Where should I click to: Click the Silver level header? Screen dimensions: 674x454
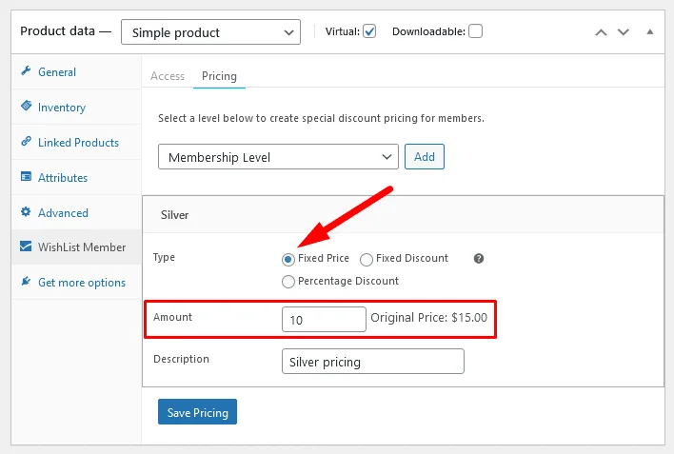pyautogui.click(x=404, y=214)
